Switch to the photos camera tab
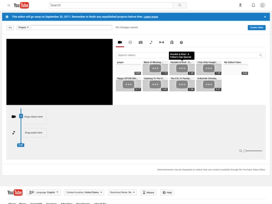272x204 pixels. [141, 42]
